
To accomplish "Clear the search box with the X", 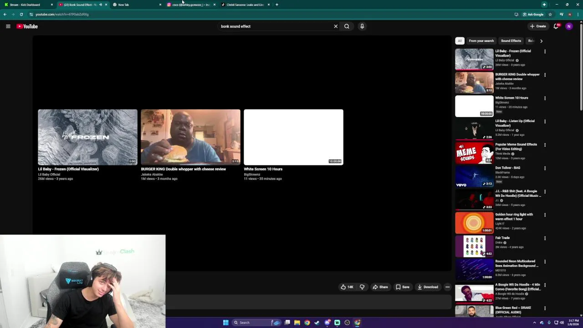I will (x=336, y=26).
